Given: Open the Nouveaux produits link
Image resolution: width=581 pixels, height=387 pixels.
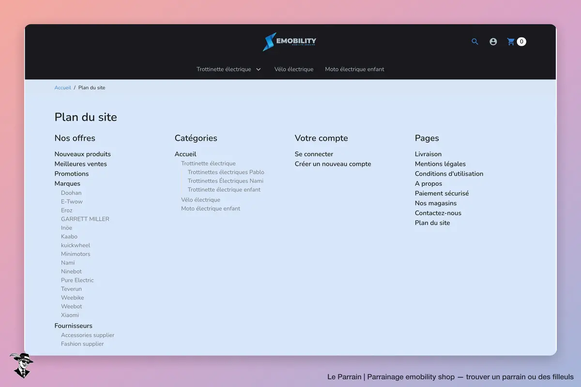Looking at the screenshot, I should (83, 154).
